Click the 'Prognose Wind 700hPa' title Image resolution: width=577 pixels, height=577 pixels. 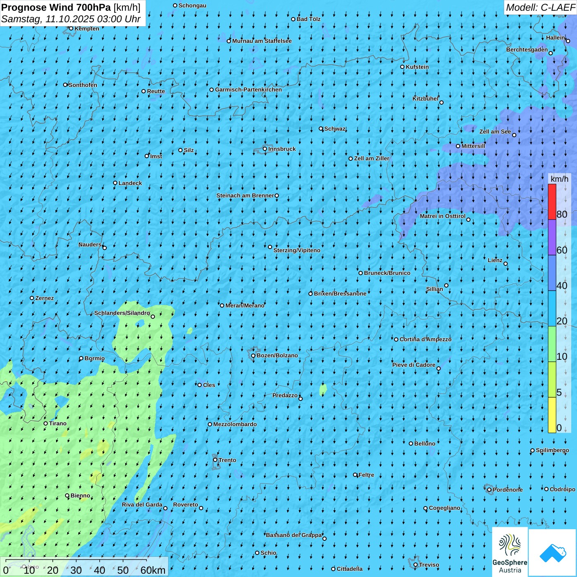point(56,7)
